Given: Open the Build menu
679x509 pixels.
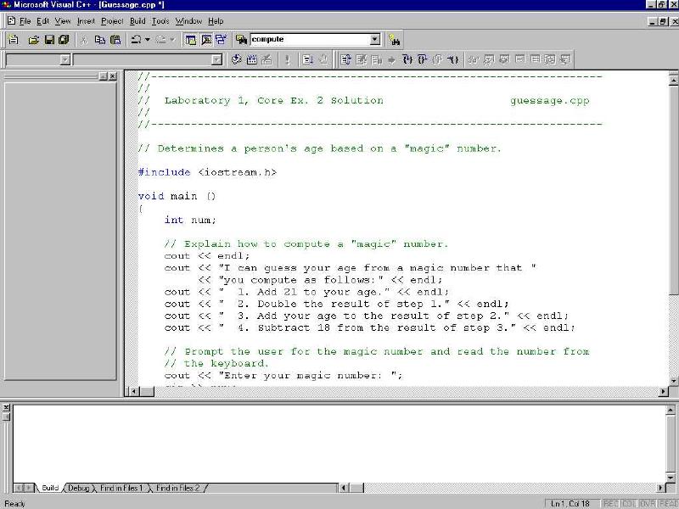Looking at the screenshot, I should 137,21.
